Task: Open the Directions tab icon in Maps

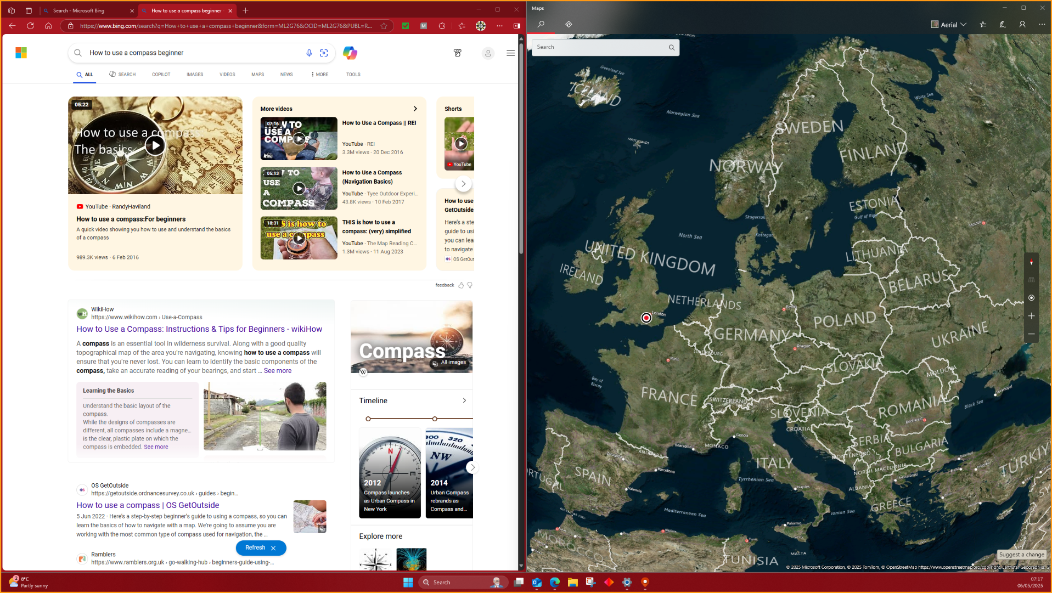Action: [x=569, y=24]
